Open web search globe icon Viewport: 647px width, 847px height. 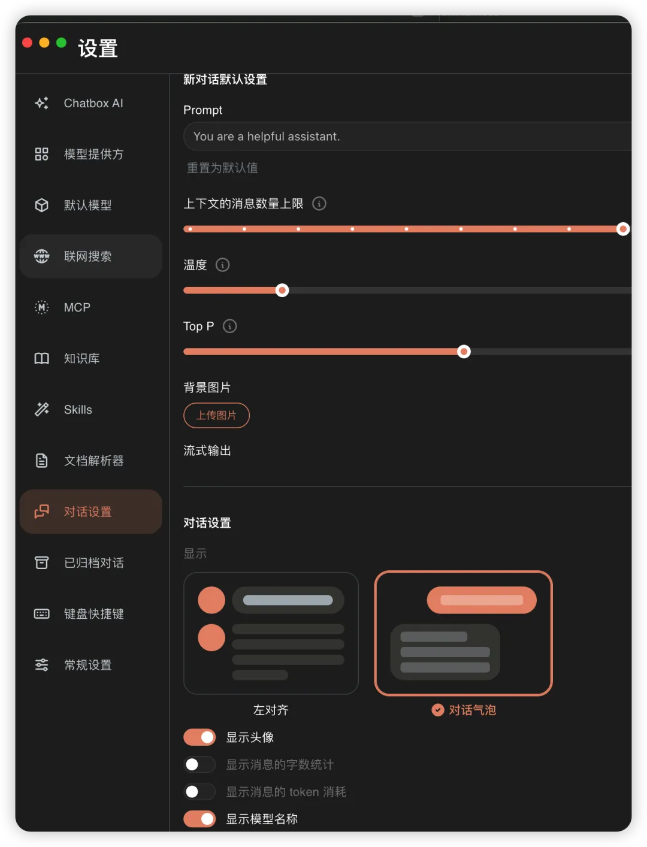coord(41,256)
